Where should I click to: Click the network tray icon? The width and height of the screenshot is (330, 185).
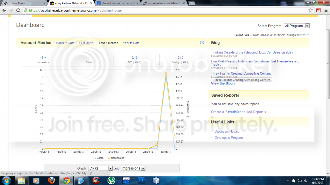pyautogui.click(x=300, y=181)
